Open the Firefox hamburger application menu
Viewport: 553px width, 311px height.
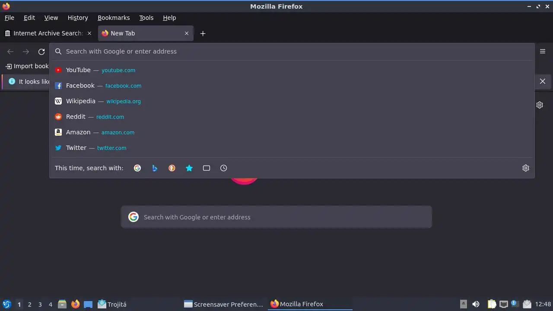tap(543, 51)
